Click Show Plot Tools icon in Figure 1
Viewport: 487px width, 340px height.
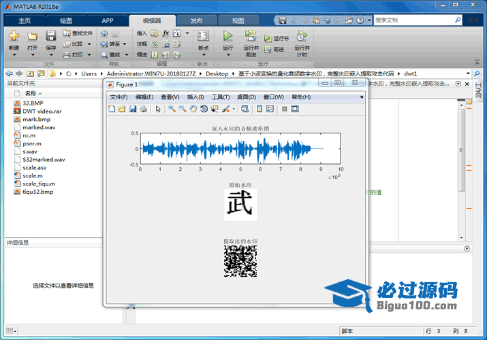(x=295, y=109)
